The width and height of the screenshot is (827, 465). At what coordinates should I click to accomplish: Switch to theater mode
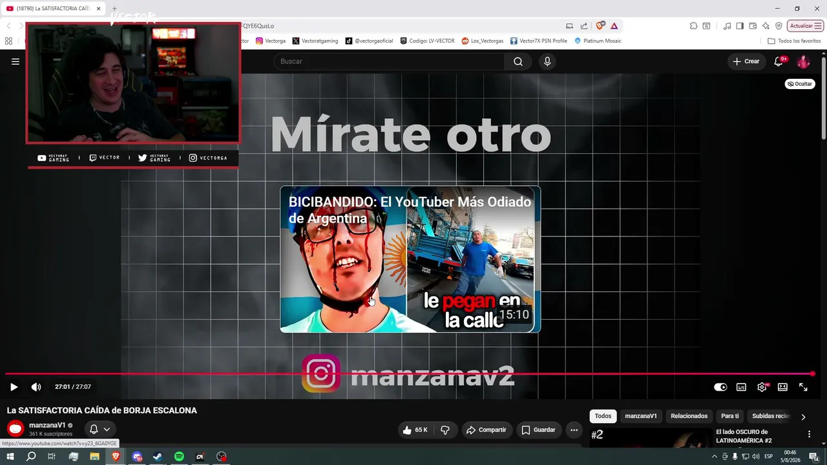(782, 387)
